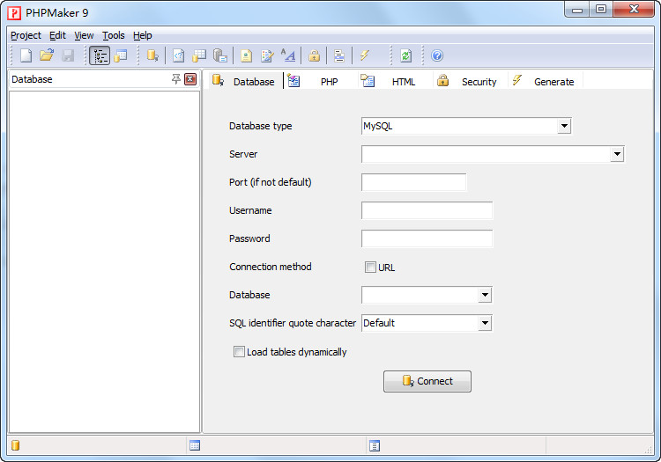This screenshot has width=661, height=462.
Task: Check Load tables dynamically option
Action: pos(239,352)
